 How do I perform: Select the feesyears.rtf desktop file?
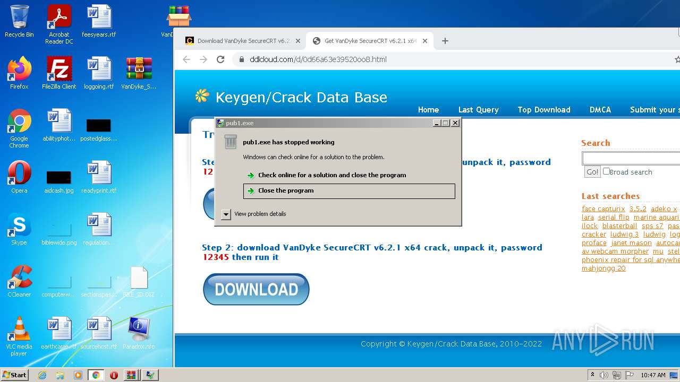tap(99, 21)
